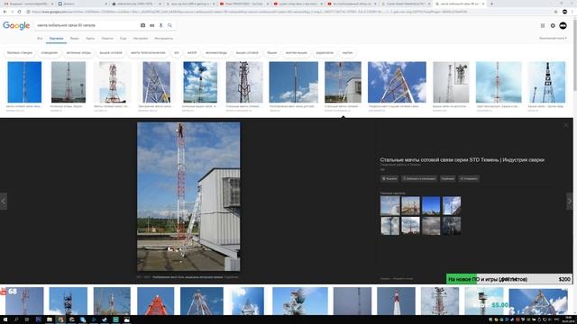Open thumbnail of thin mast on solid blue
Viewport: 577px width, 324px height.
click(x=24, y=82)
